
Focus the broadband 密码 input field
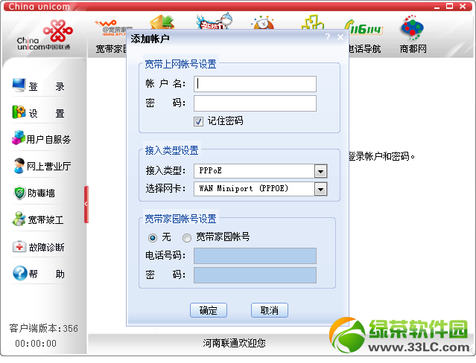(255, 103)
